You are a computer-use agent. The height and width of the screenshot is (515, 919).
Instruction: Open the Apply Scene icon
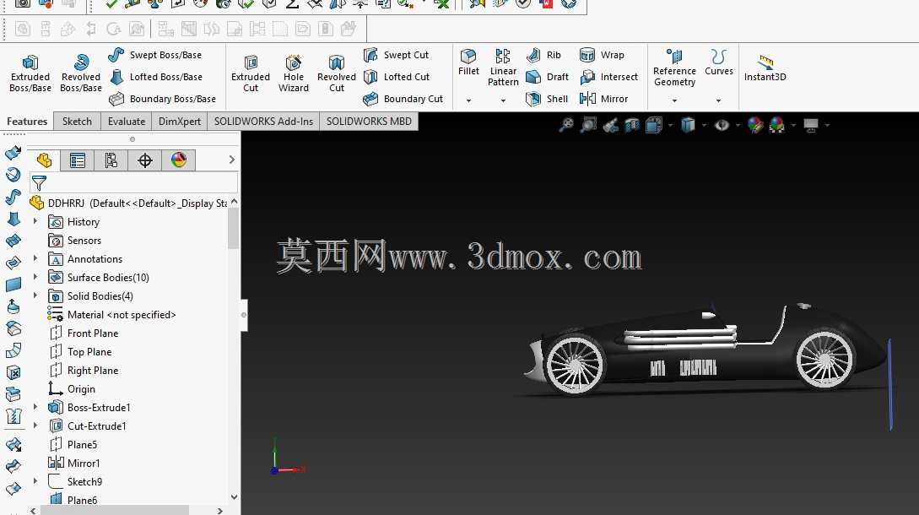click(777, 125)
